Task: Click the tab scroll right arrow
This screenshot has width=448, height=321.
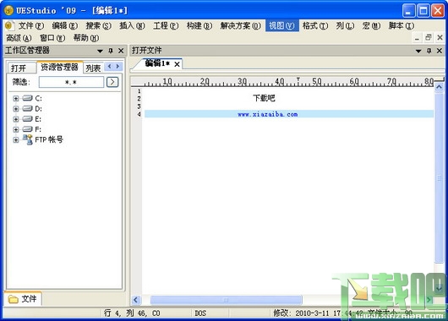Action: pos(117,66)
